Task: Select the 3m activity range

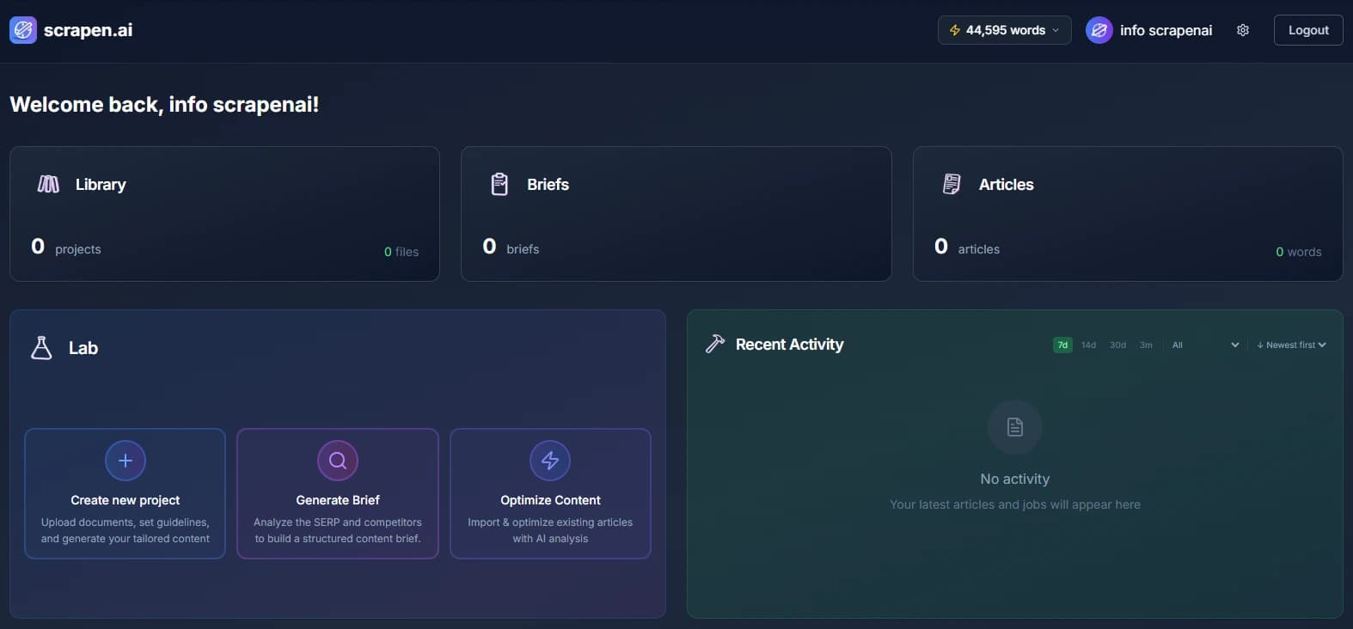Action: (1146, 345)
